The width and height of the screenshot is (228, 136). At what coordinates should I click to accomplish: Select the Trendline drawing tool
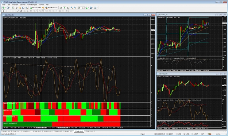point(18,11)
